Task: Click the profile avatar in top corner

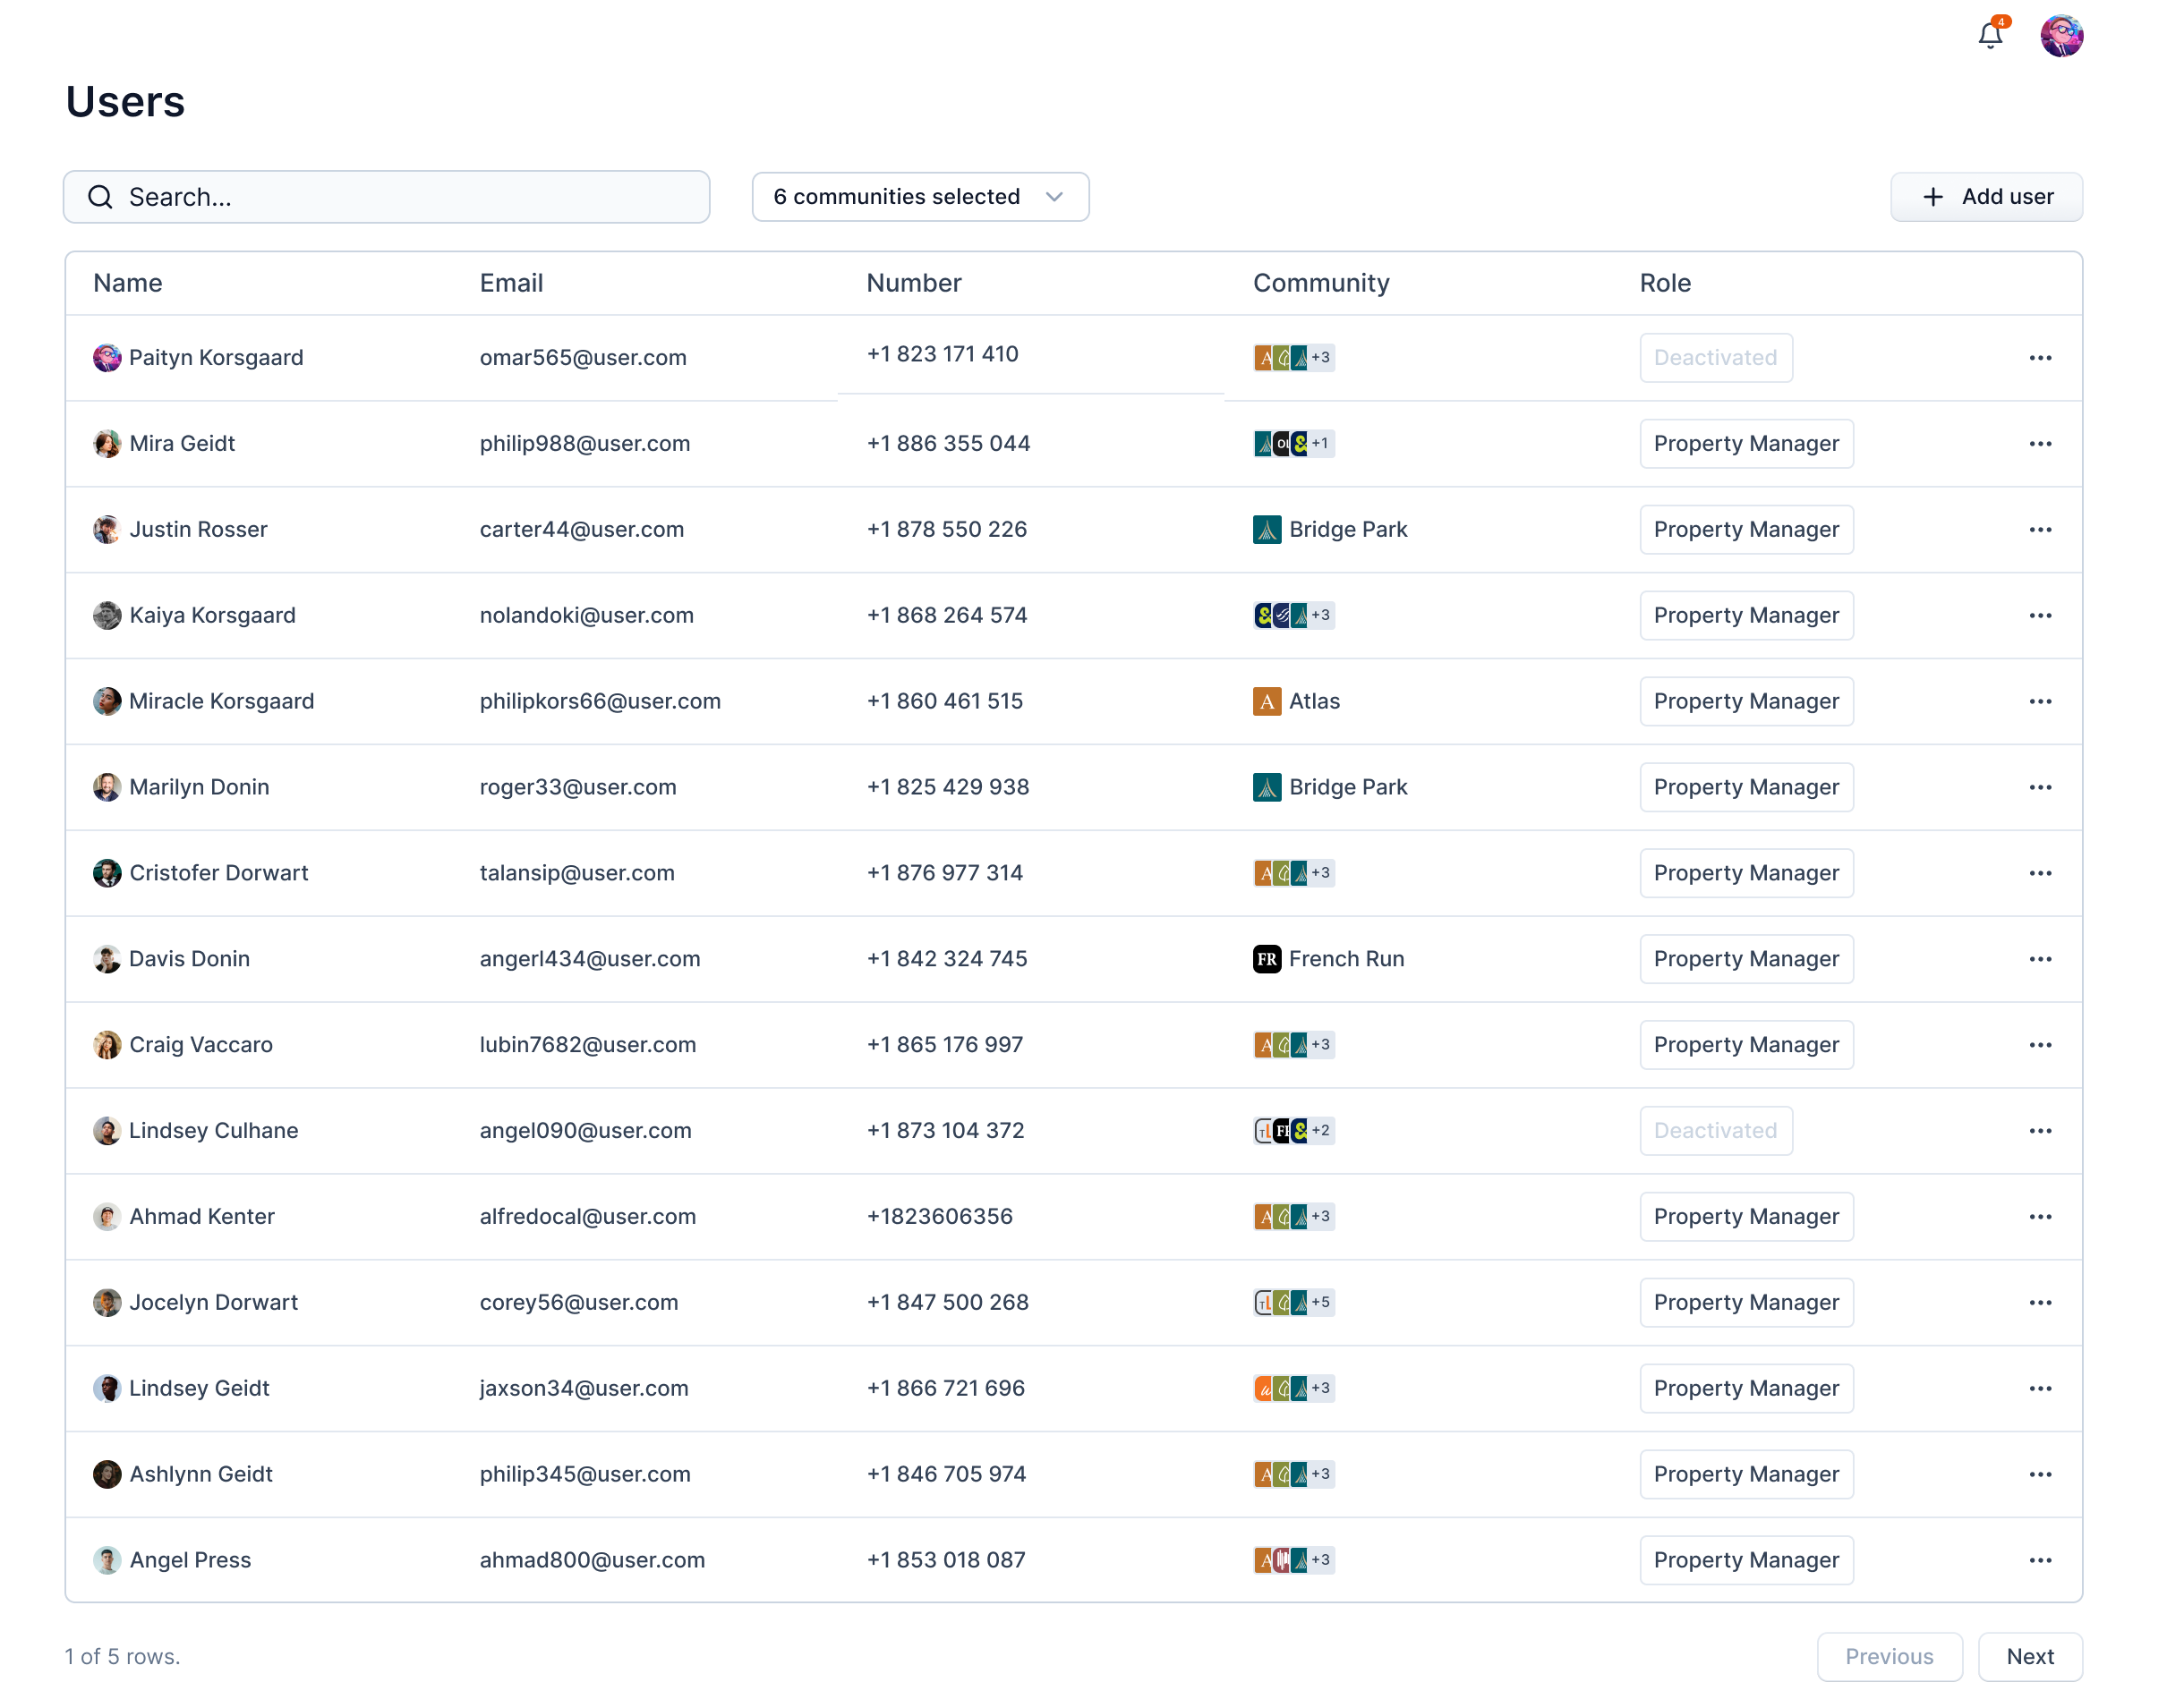Action: 2061,36
